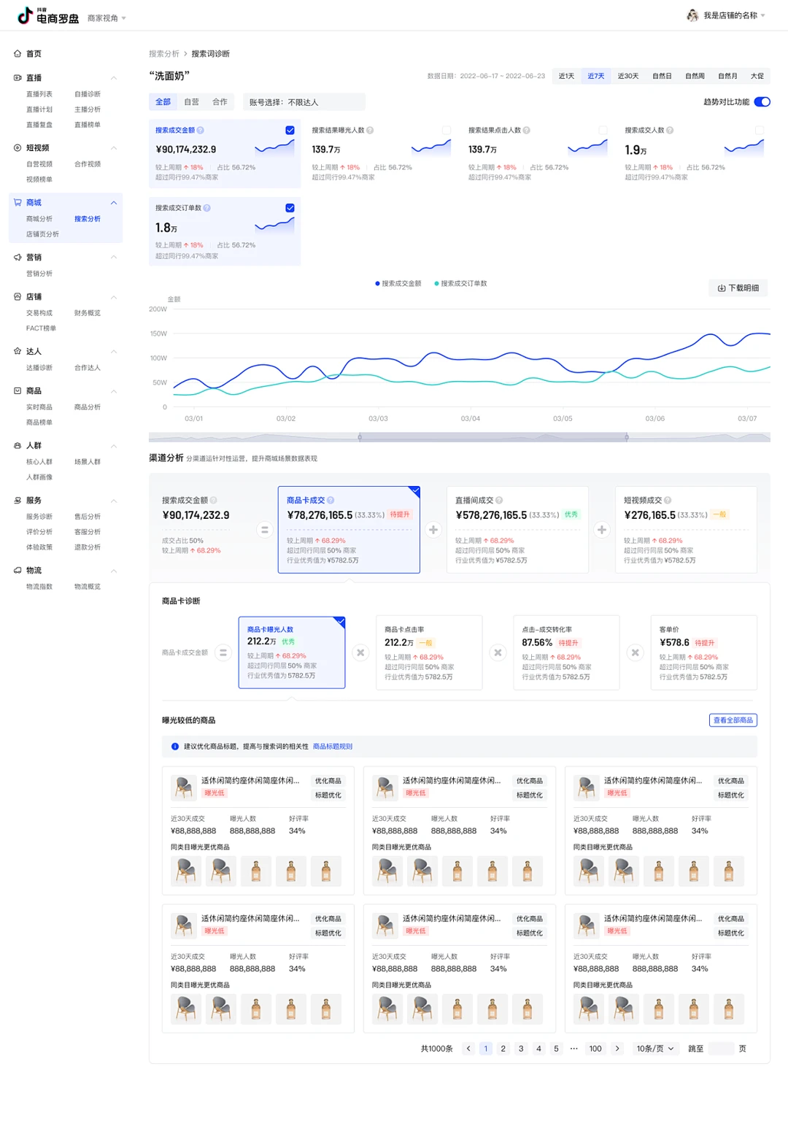Click right handle of chart range slider
Image resolution: width=788 pixels, height=1129 pixels.
627,437
